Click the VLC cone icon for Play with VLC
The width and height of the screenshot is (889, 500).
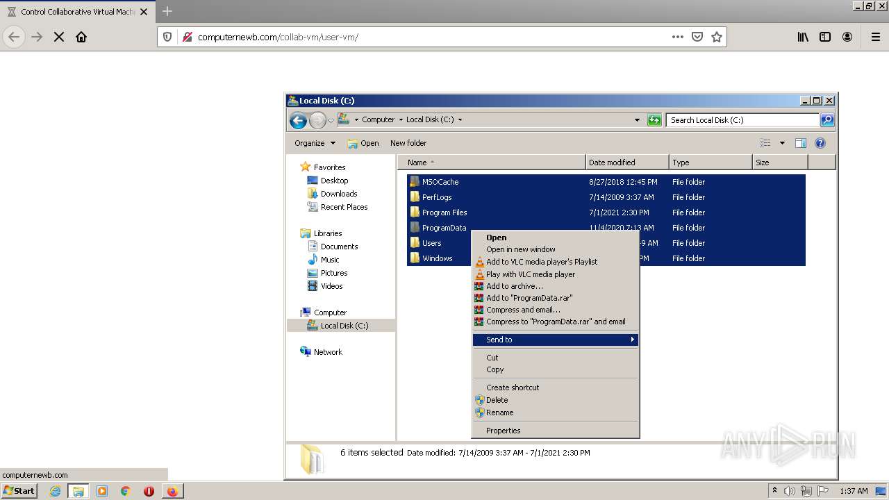[479, 274]
